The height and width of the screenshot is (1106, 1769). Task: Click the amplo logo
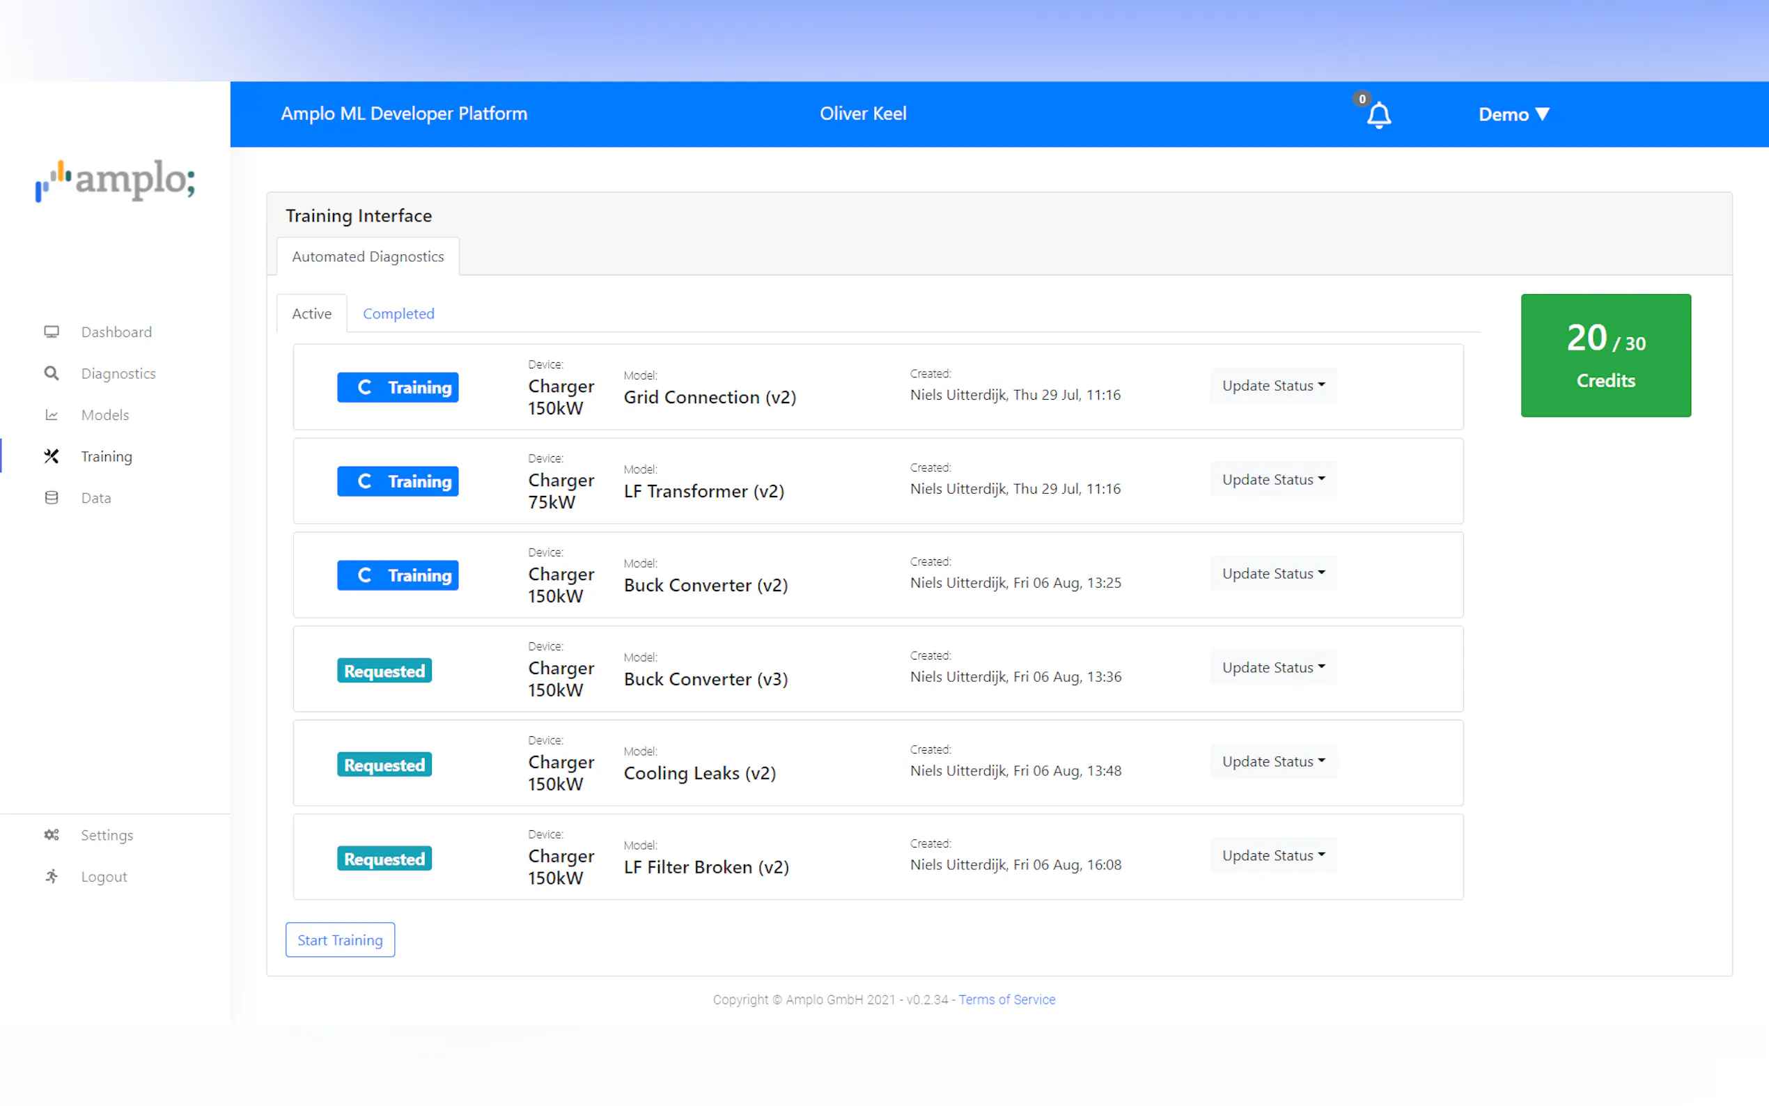pyautogui.click(x=116, y=180)
